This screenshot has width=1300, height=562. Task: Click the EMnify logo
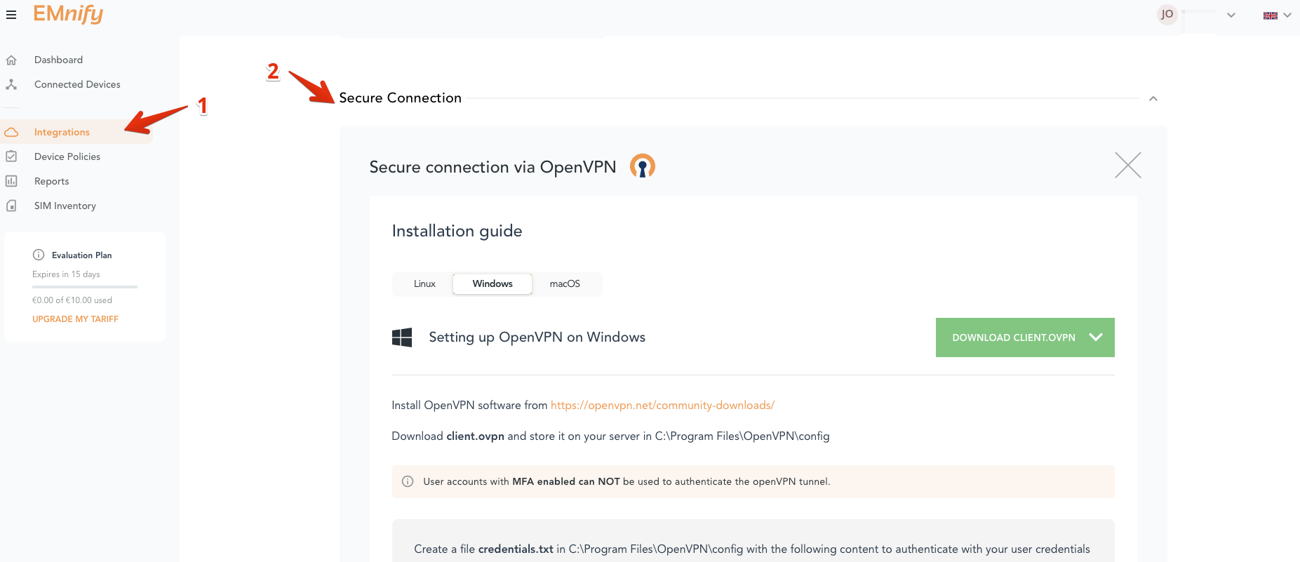click(x=68, y=13)
